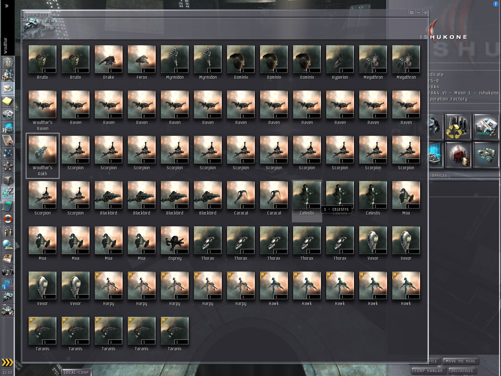Viewport: 501px width, 376px height.
Task: Open the contract document signing icon
Action: coord(7,141)
